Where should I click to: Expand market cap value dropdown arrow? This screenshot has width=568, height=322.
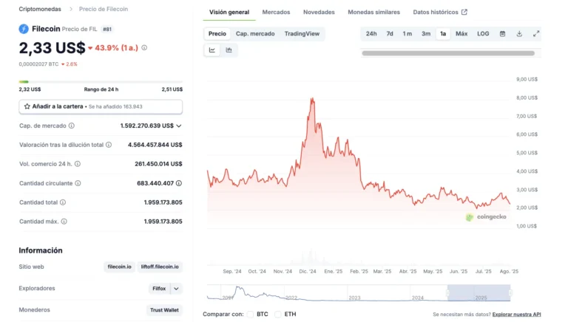[179, 126]
